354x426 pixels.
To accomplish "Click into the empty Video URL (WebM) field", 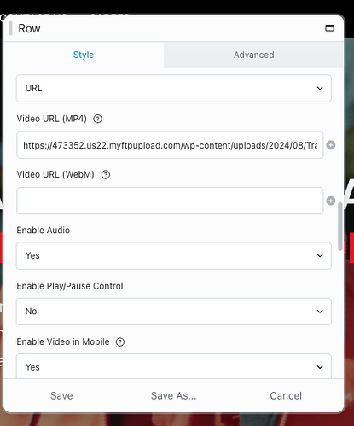I will pos(170,201).
